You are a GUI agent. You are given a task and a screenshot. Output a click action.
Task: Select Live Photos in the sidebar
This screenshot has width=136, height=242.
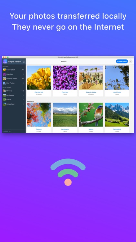14,83
